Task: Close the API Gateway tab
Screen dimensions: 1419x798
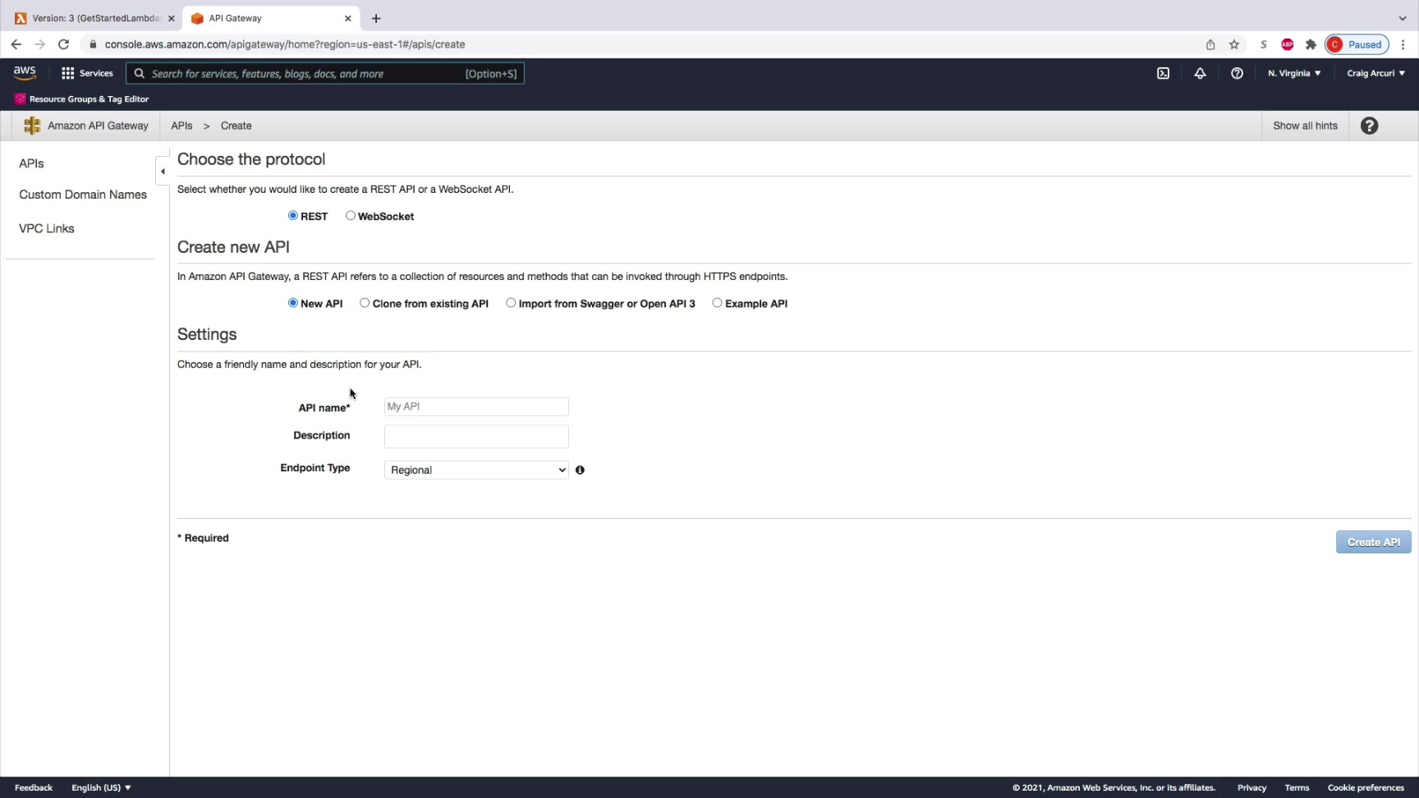Action: click(x=348, y=18)
